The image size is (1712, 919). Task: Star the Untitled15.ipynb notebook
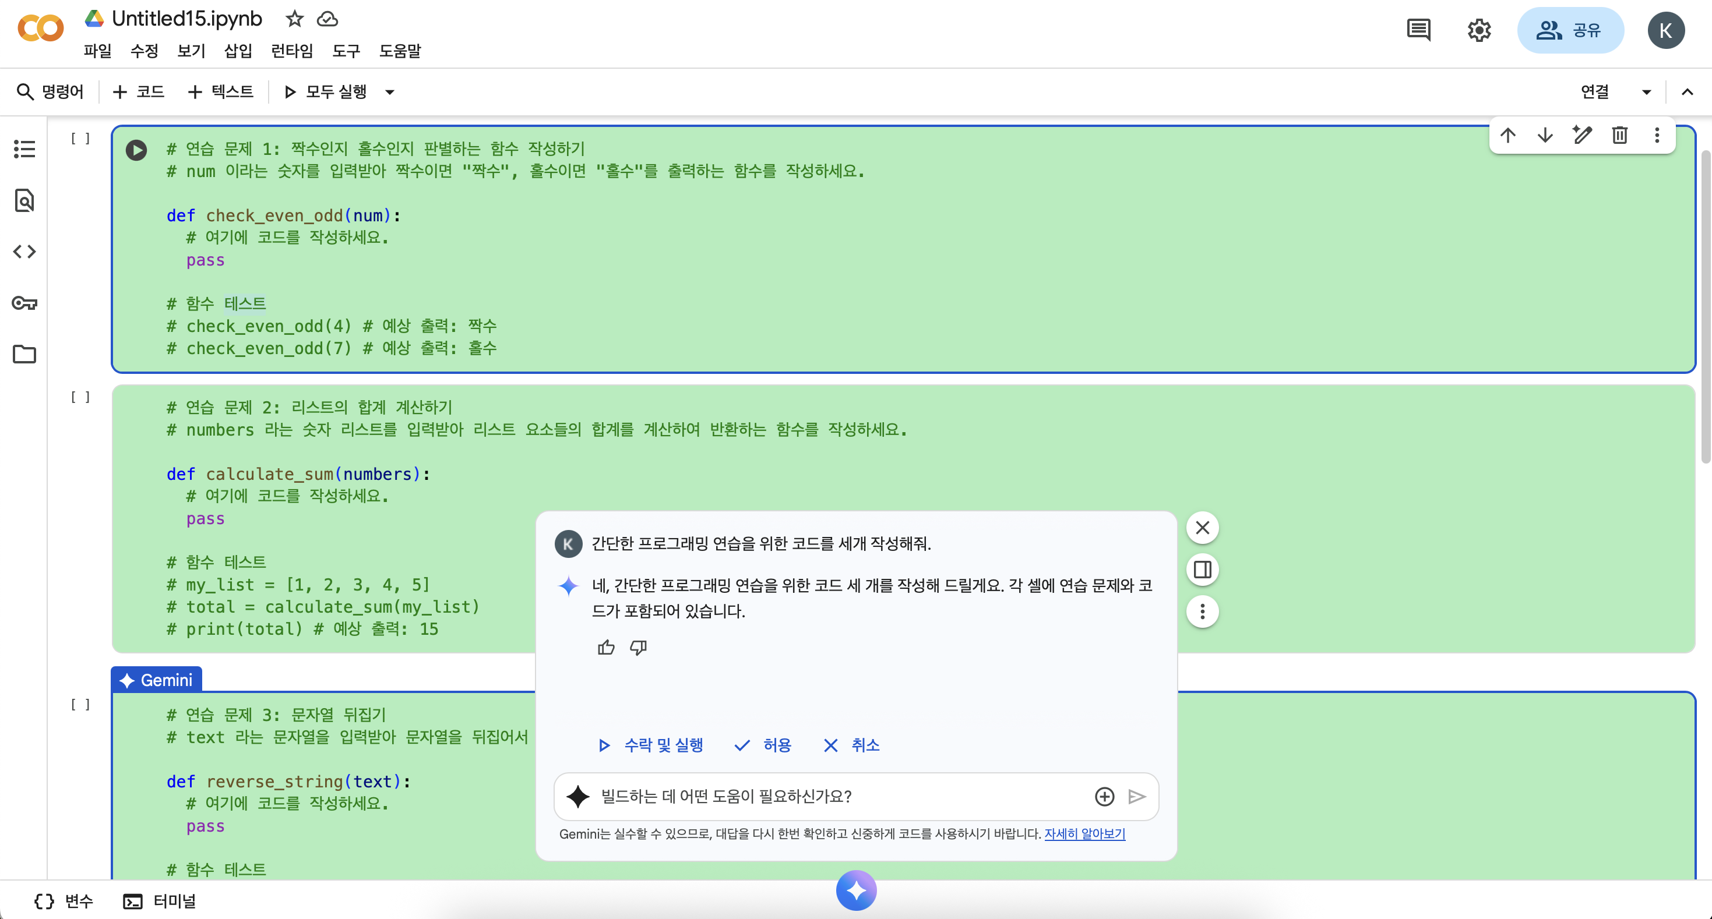tap(294, 19)
